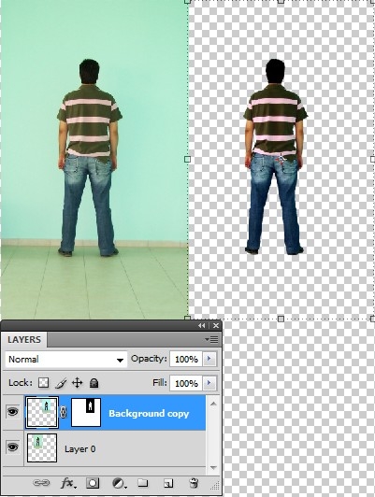Screen dimensions: 375x497
Task: Close the Layers panel
Action: 216,325
